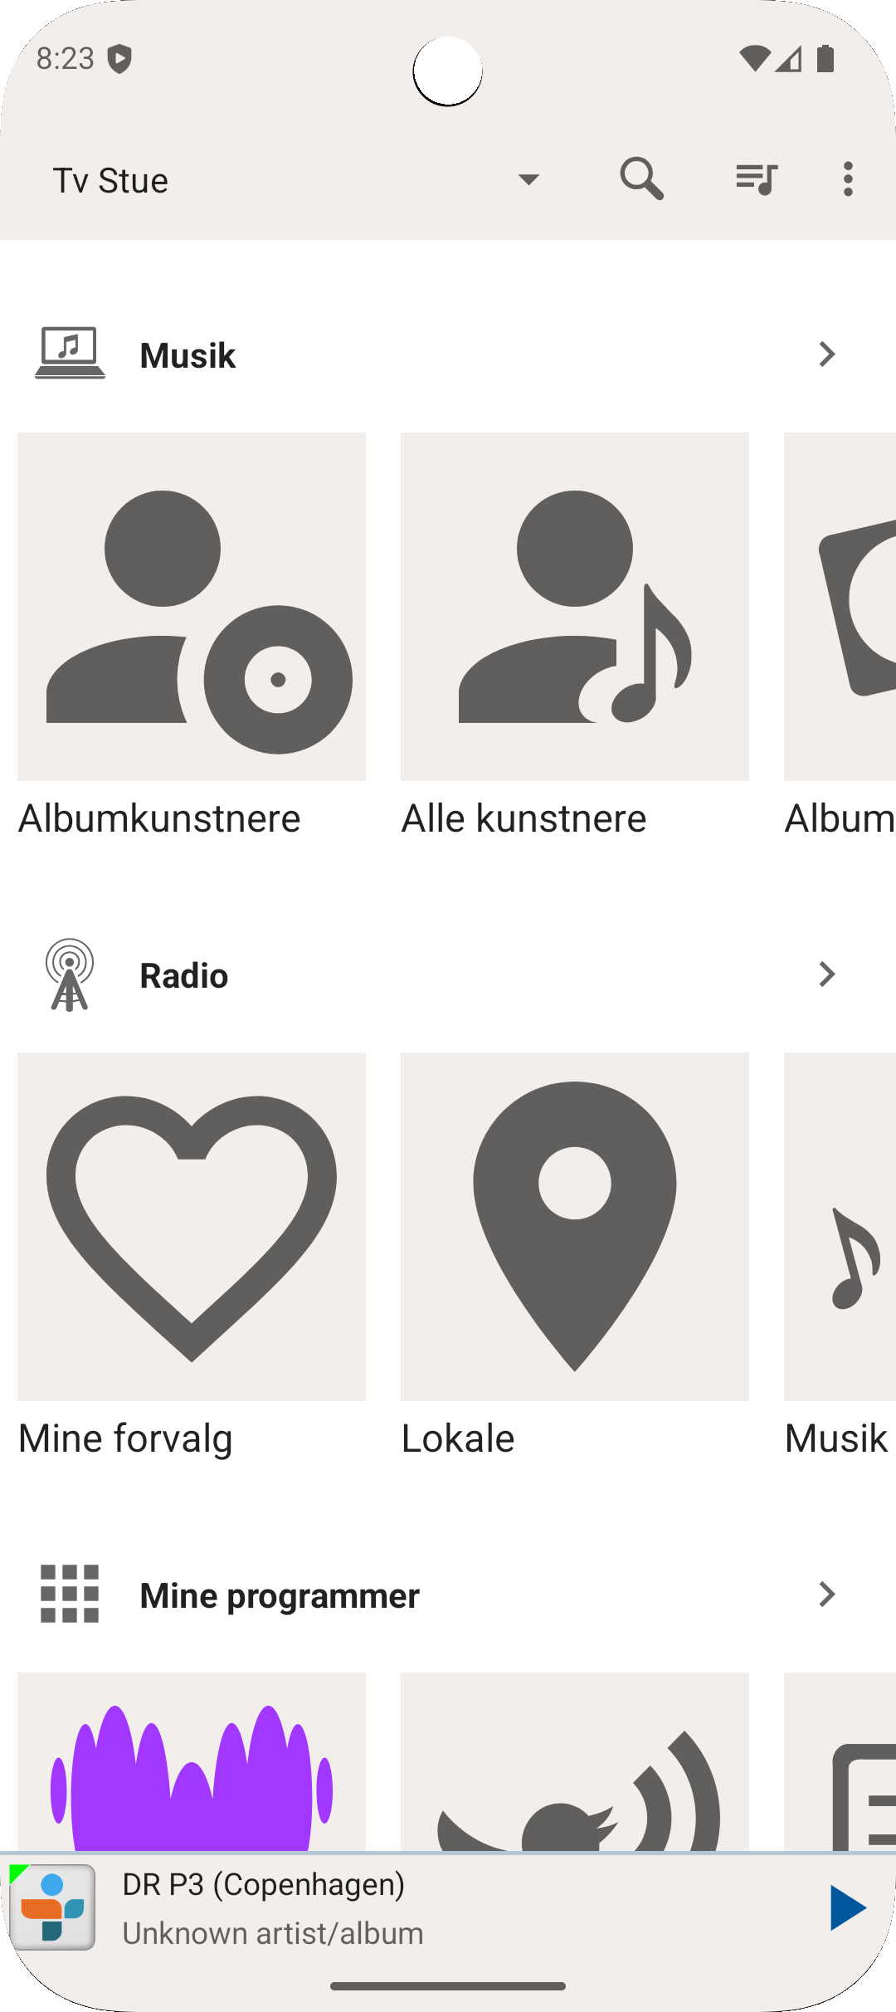Viewport: 896px width, 2012px height.
Task: Expand the Tv Stue player dropdown
Action: 528,179
